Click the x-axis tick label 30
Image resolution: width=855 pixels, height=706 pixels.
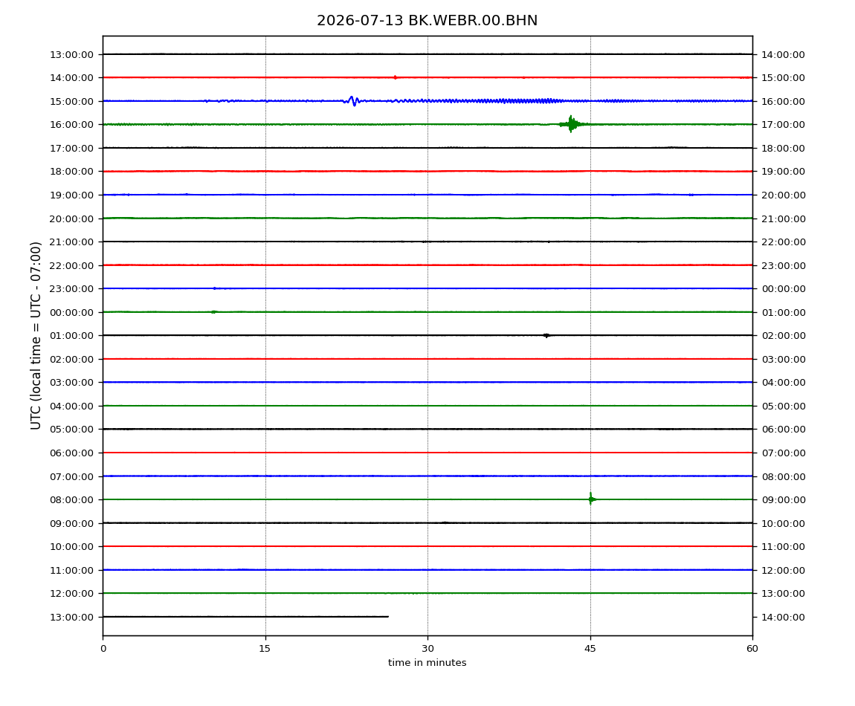click(x=427, y=648)
